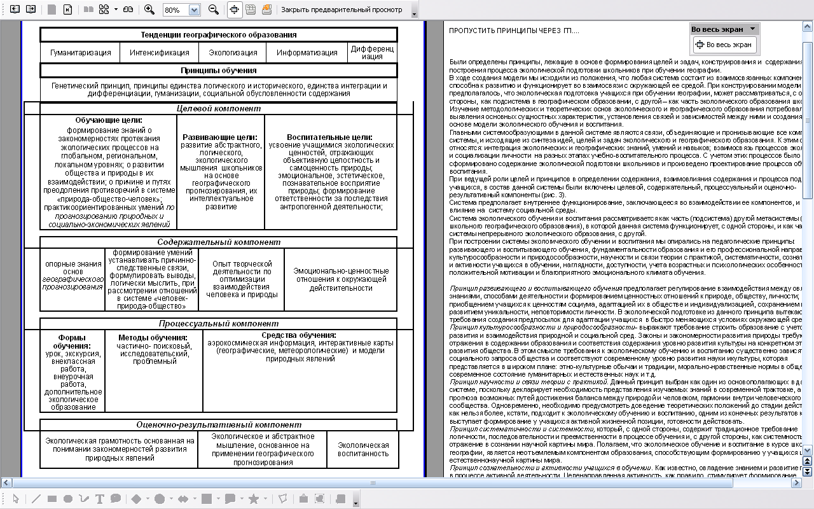Go to the next page in preview
This screenshot has height=509, width=814.
pyautogui.click(x=31, y=10)
